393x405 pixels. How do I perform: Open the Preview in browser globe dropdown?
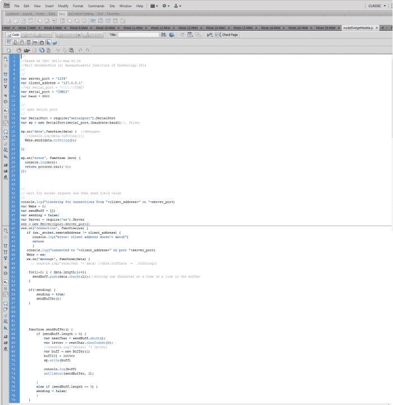[172, 35]
